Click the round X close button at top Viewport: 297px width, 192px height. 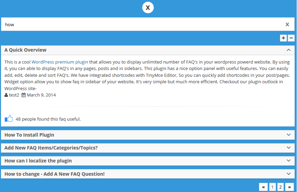pyautogui.click(x=148, y=7)
